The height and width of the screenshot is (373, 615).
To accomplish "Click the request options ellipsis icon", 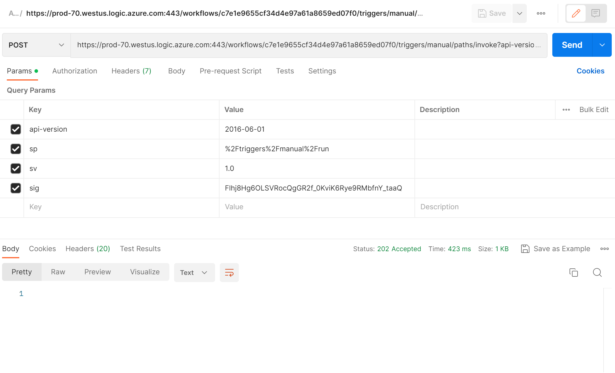I will (x=541, y=13).
